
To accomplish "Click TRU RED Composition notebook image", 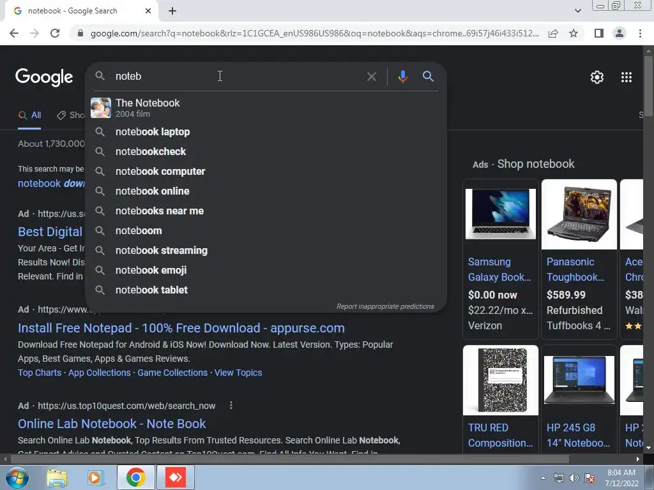I will pos(501,380).
